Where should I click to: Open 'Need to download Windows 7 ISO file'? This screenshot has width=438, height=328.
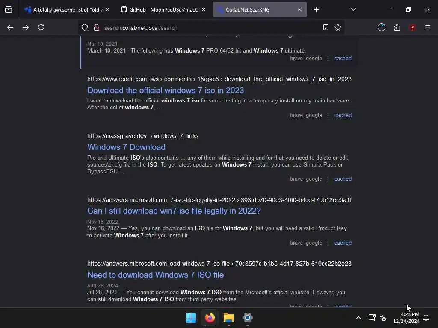156,275
